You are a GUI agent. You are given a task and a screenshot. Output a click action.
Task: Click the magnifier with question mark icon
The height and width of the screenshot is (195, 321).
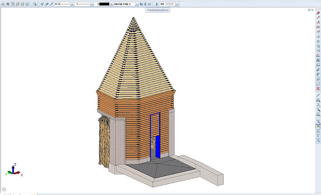(x=35, y=4)
